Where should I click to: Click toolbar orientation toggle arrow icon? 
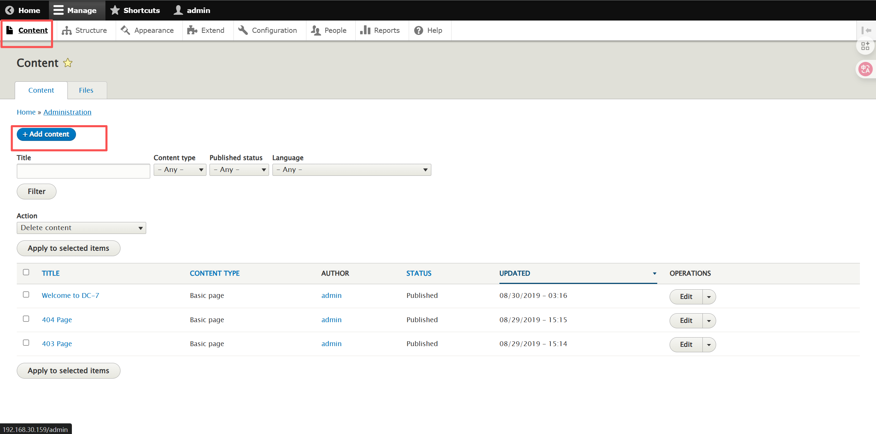866,30
